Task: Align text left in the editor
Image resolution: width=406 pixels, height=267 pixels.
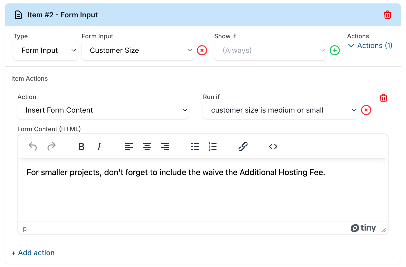Action: point(129,147)
